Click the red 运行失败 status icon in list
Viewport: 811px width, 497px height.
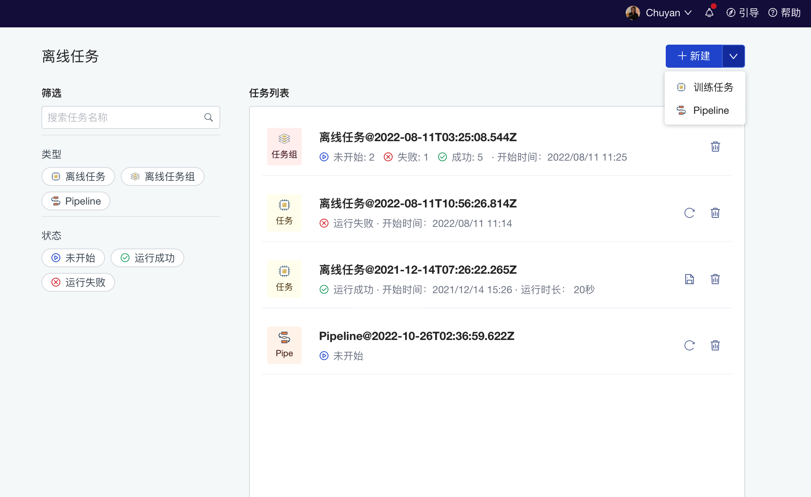click(x=324, y=223)
